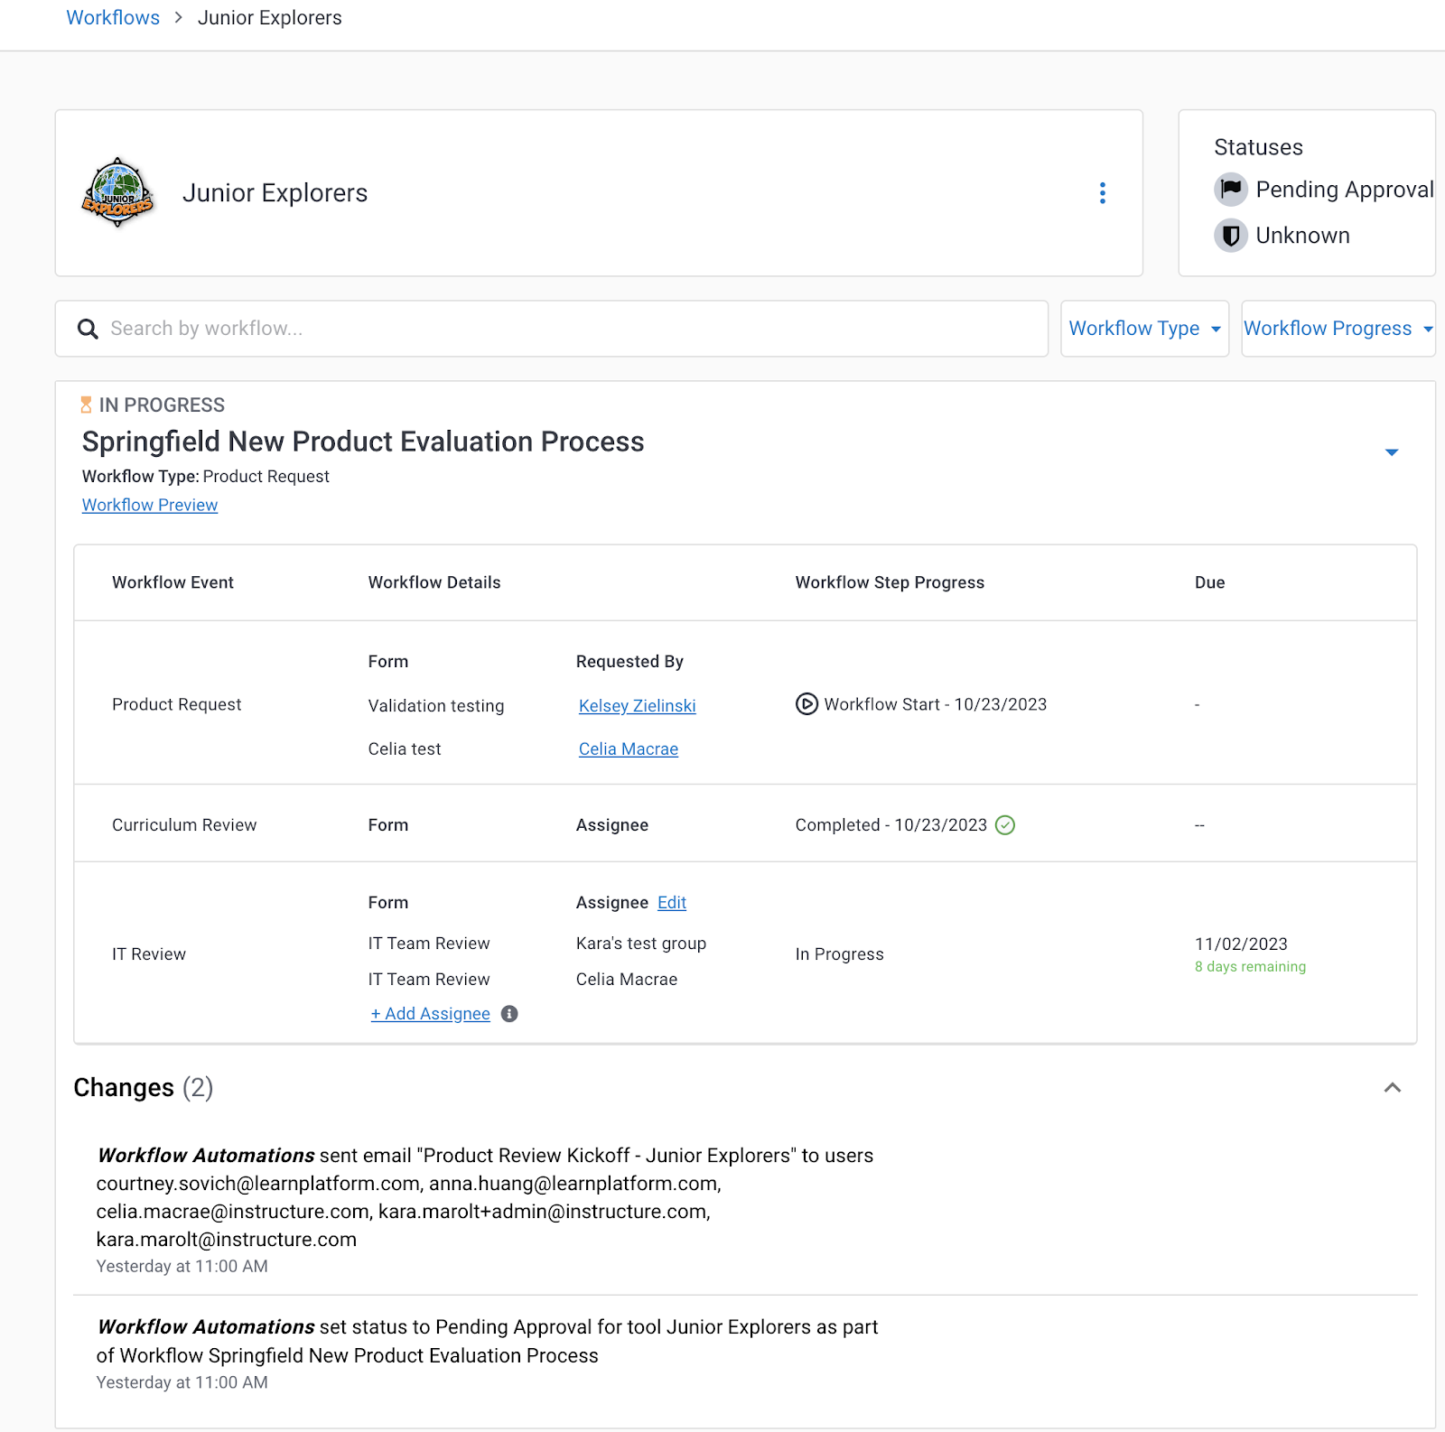This screenshot has width=1445, height=1432.
Task: Open the three-dot options menu
Action: 1102,193
